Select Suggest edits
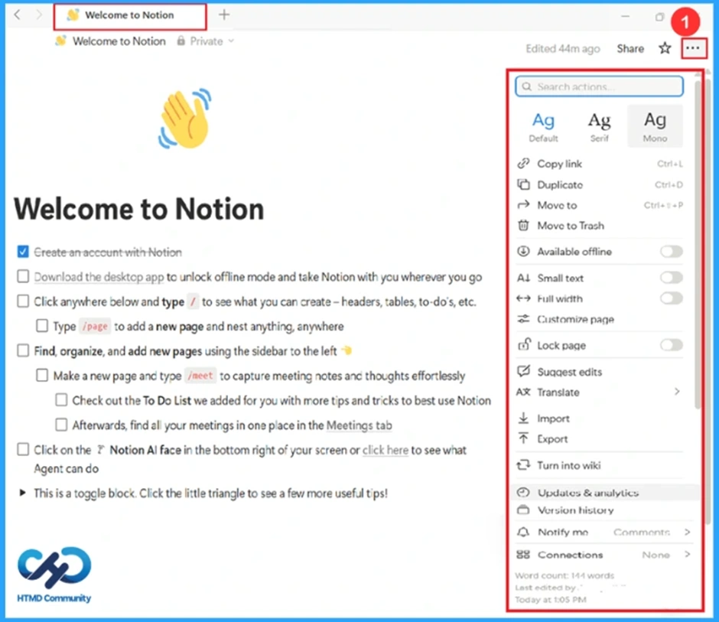719x622 pixels. [x=569, y=371]
